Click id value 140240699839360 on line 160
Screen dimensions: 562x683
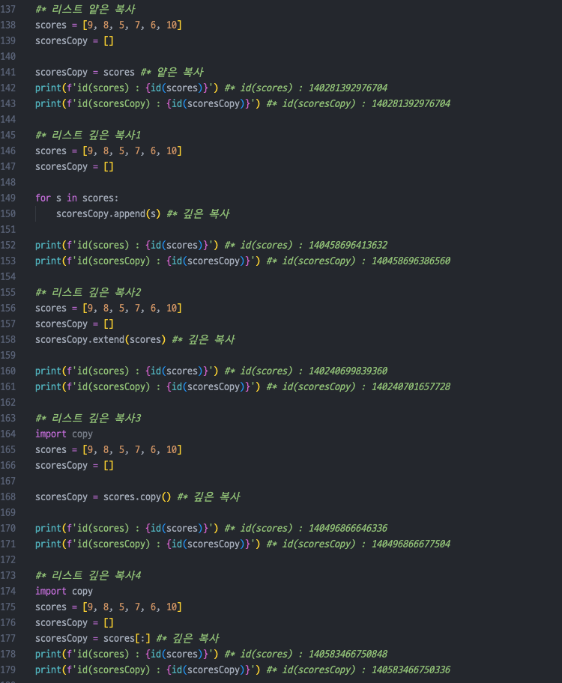coord(348,371)
